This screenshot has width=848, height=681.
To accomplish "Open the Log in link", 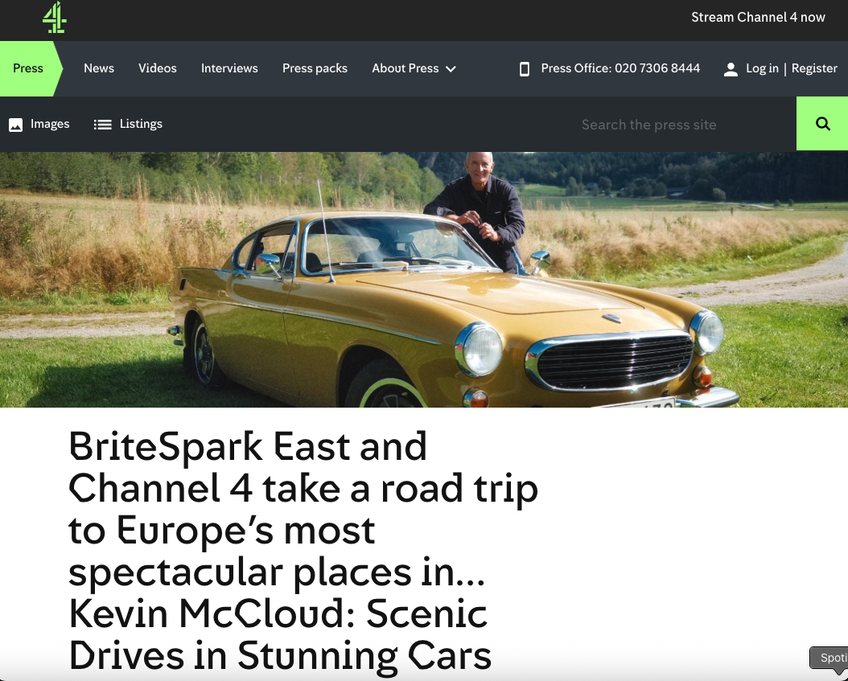I will [762, 68].
